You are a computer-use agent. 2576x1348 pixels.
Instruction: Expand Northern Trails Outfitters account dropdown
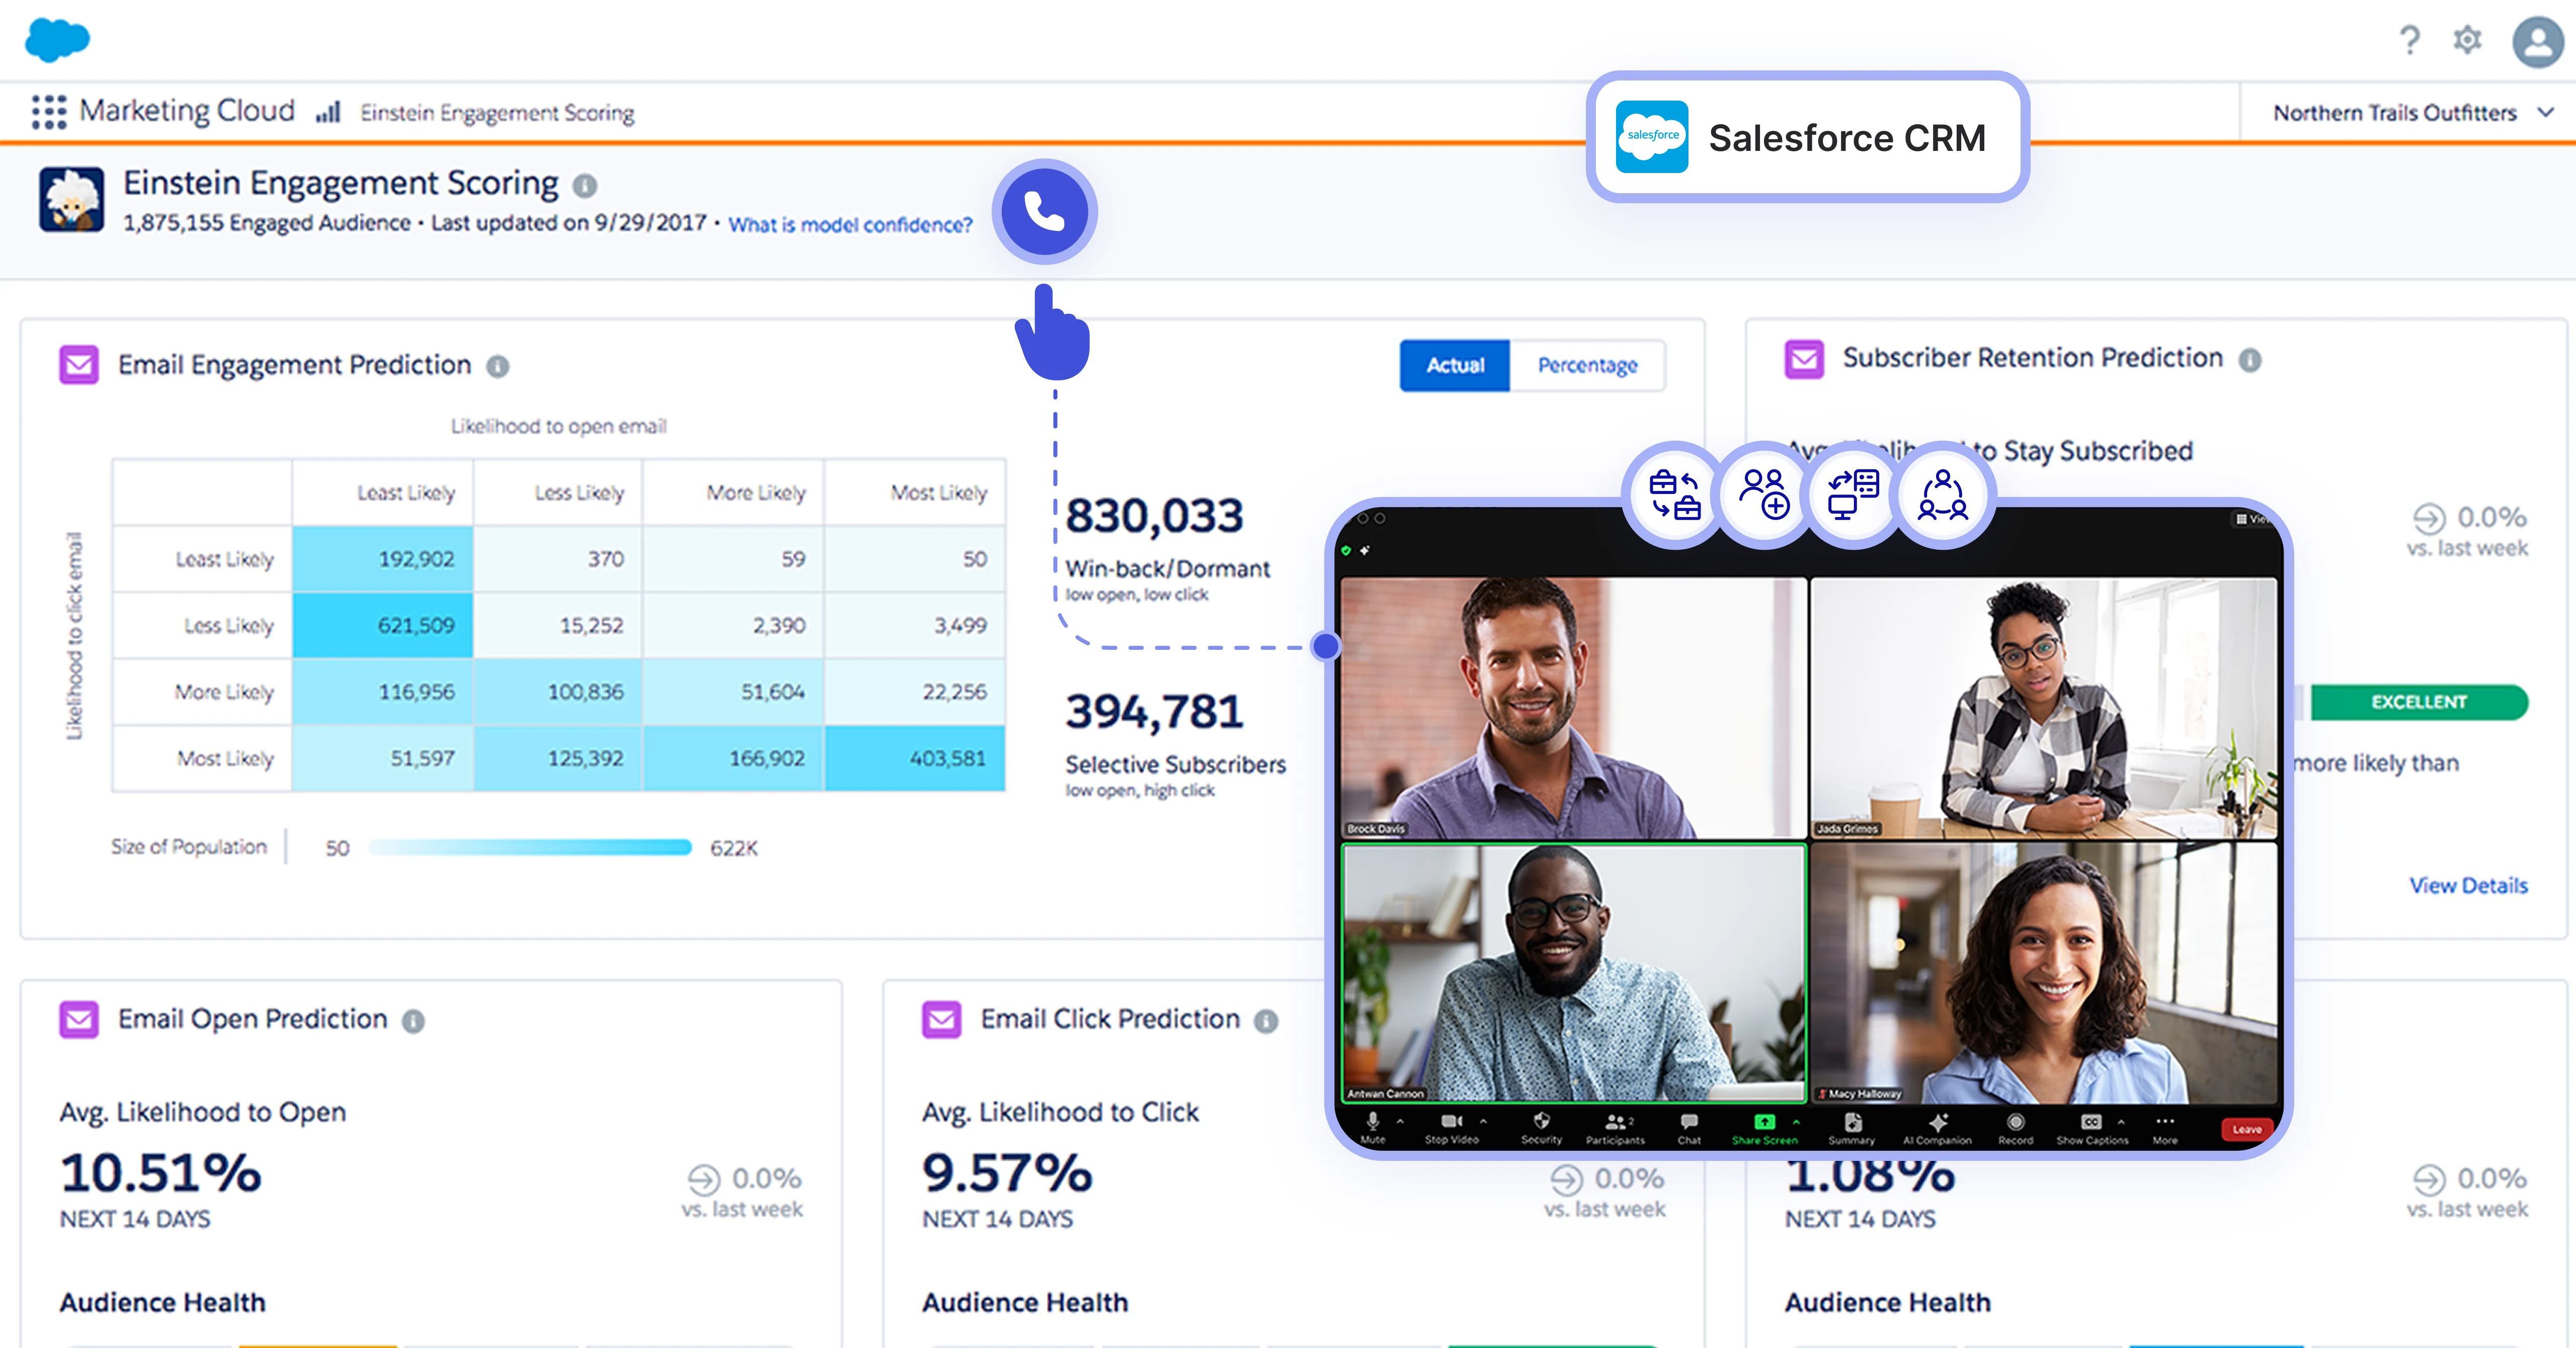point(2545,112)
